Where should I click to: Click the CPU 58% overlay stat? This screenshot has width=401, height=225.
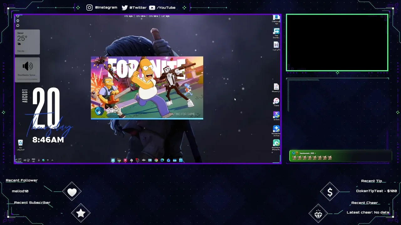154,16
